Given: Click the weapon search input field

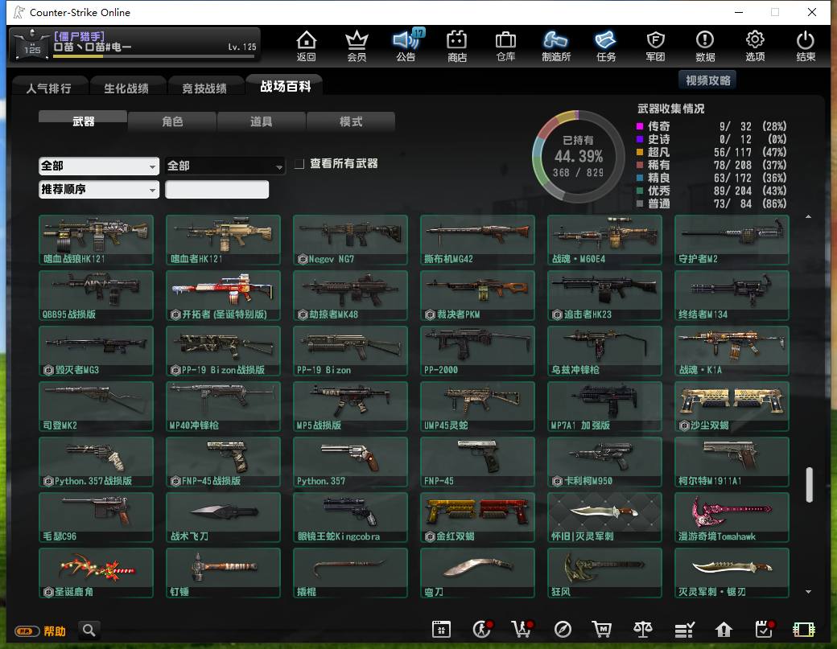Looking at the screenshot, I should coord(216,189).
